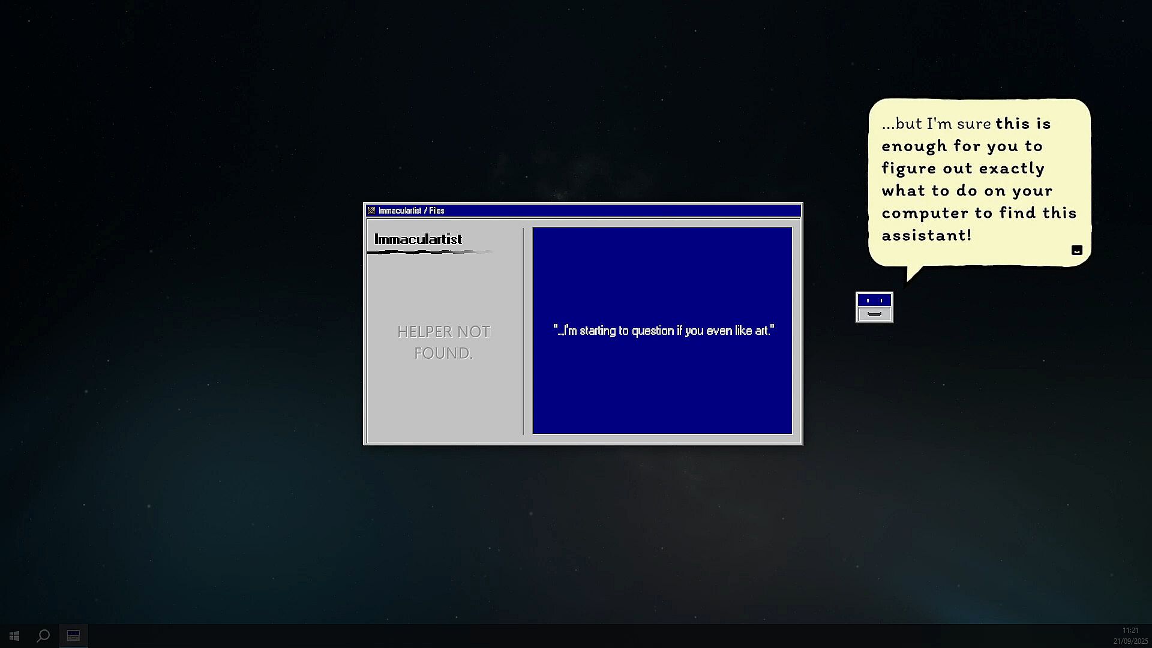Screen dimensions: 1152x648
Task: Click the word FOUND. in left pane
Action: tap(443, 353)
